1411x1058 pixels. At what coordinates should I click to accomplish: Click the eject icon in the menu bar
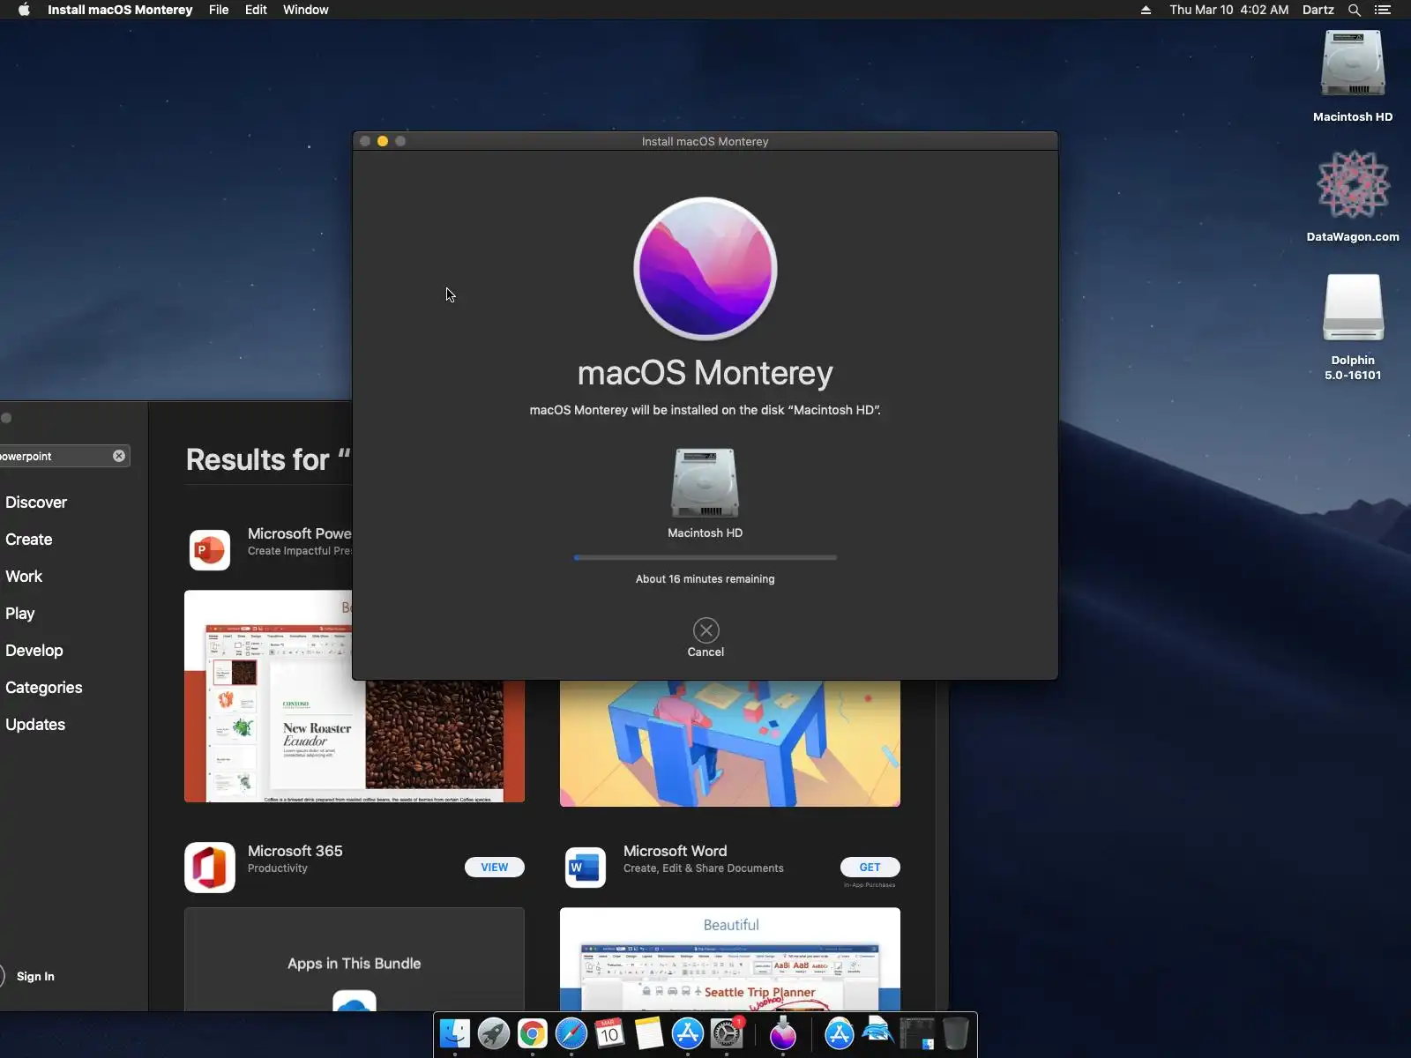point(1146,10)
